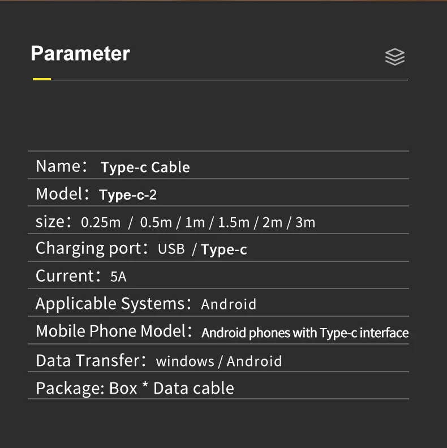
Task: Choose the 2m cable size
Action: (272, 222)
